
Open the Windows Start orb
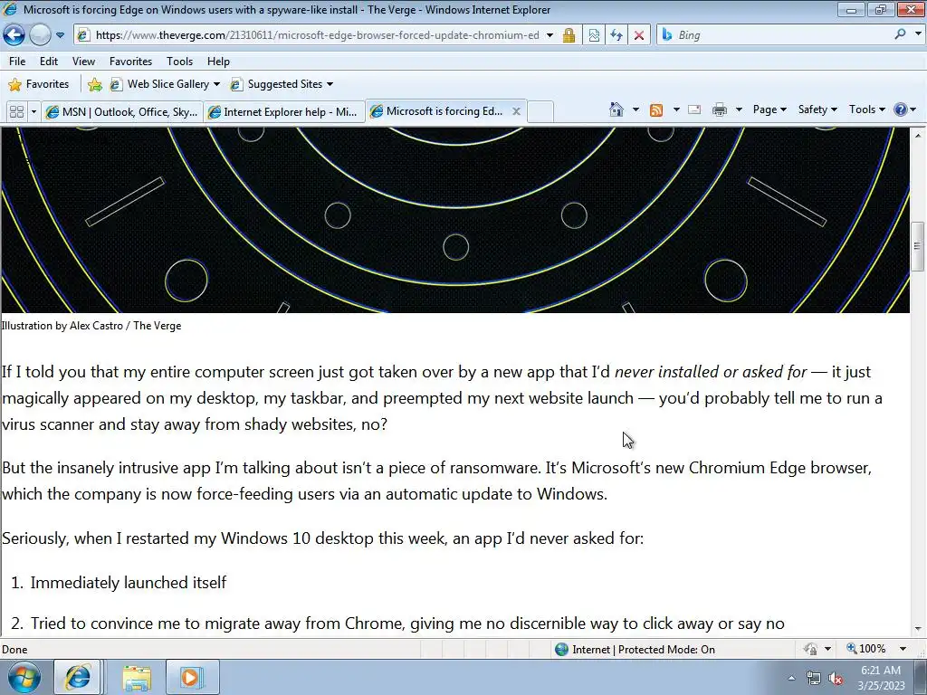(x=24, y=677)
